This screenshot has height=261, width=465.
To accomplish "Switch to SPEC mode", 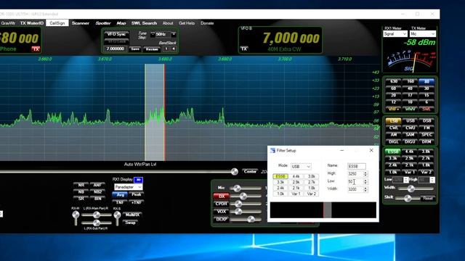I will coord(426,135).
